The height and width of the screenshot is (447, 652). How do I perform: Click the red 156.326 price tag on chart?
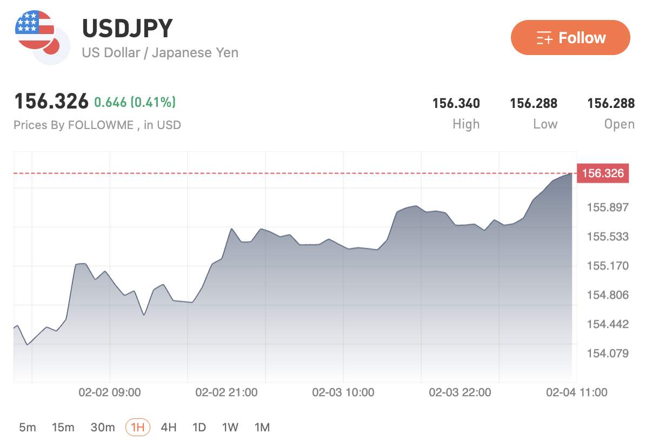[603, 173]
